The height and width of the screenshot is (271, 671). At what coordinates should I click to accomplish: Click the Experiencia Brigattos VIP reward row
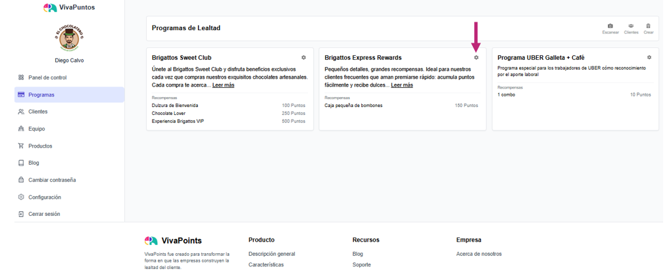(228, 121)
